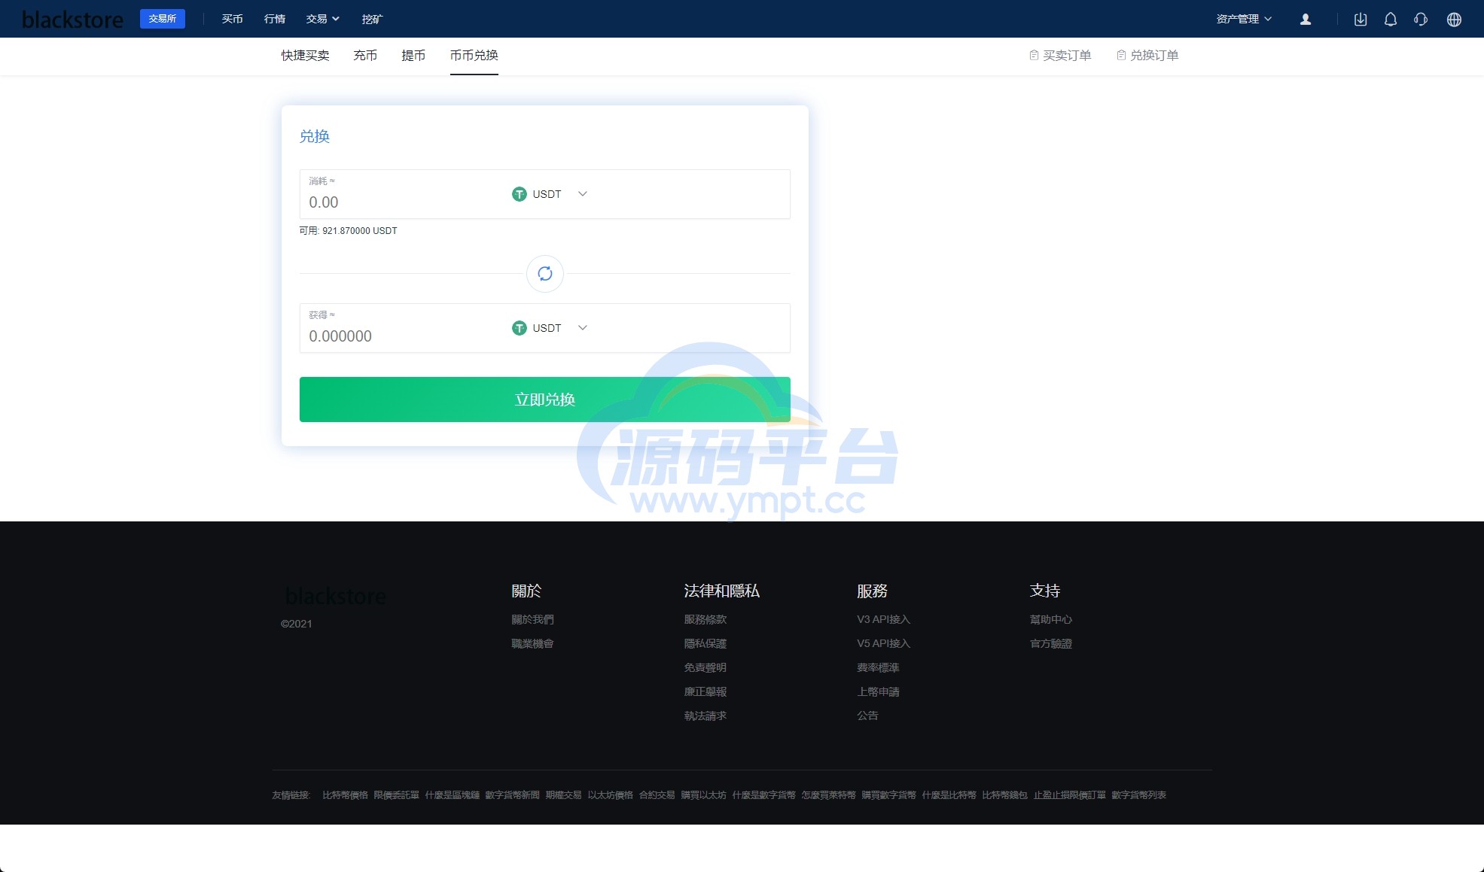Open footer link 費率標準
Viewport: 1484px width, 872px height.
pyautogui.click(x=878, y=667)
